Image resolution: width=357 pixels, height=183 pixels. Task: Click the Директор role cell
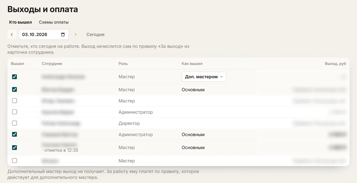129,123
